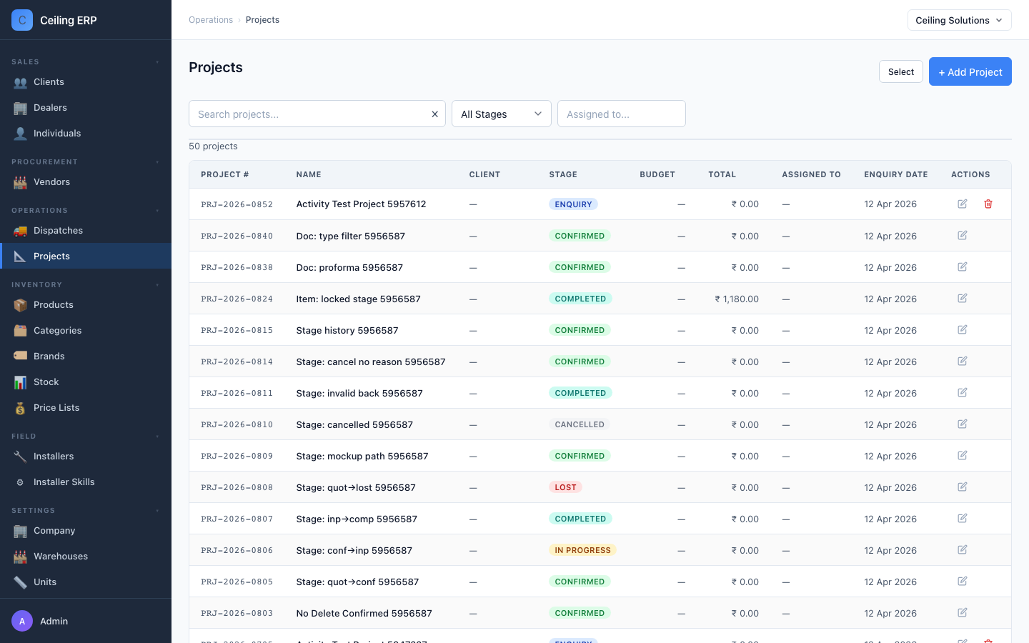Click the Installer Skills gear icon
The height and width of the screenshot is (643, 1029).
coord(20,482)
